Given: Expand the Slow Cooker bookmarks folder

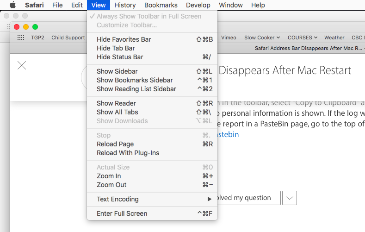Looking at the screenshot, I should coord(262,38).
